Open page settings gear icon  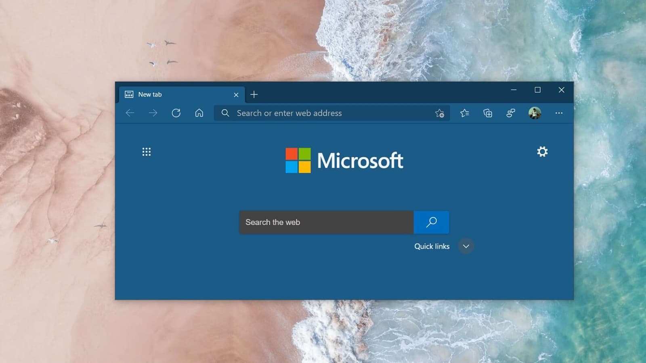(x=542, y=152)
